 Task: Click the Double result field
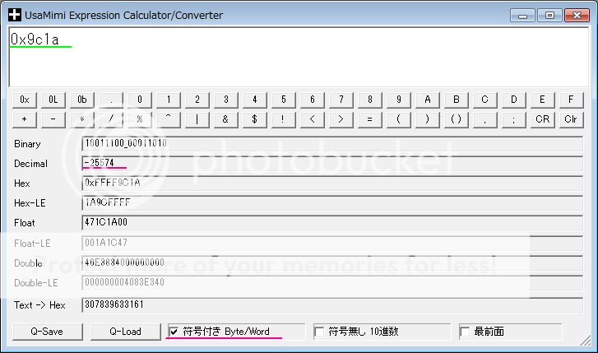[332, 263]
